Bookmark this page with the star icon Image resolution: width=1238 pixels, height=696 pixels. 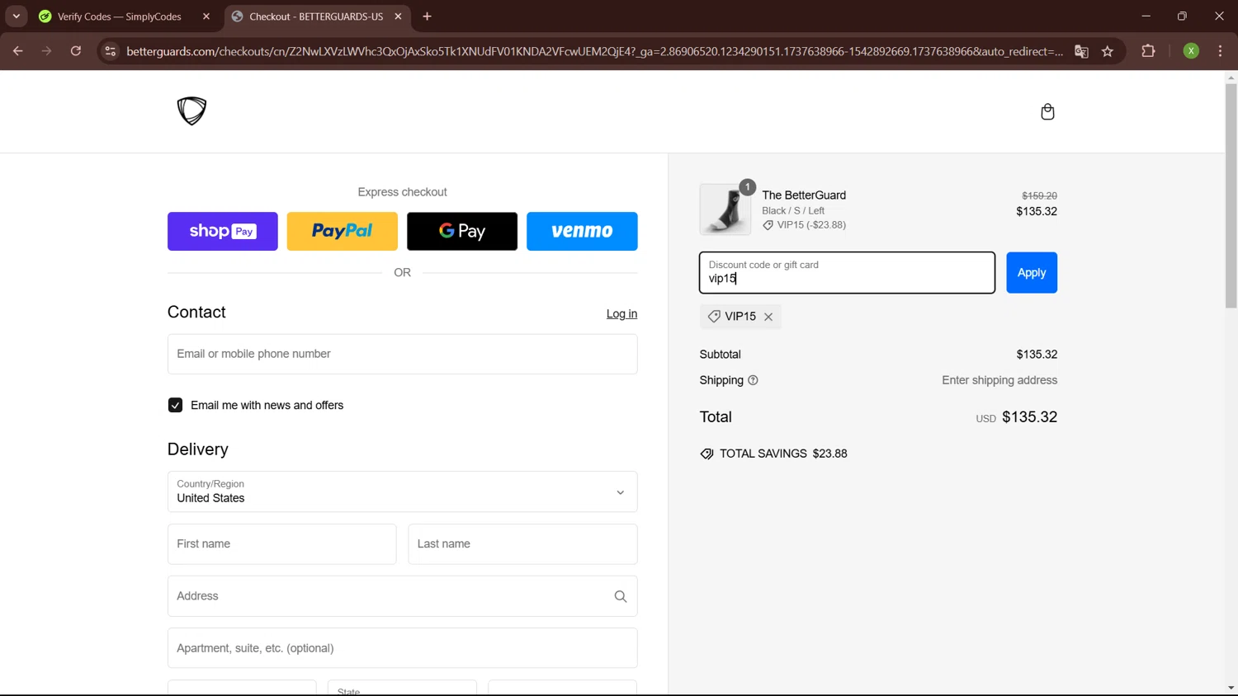coord(1108,51)
